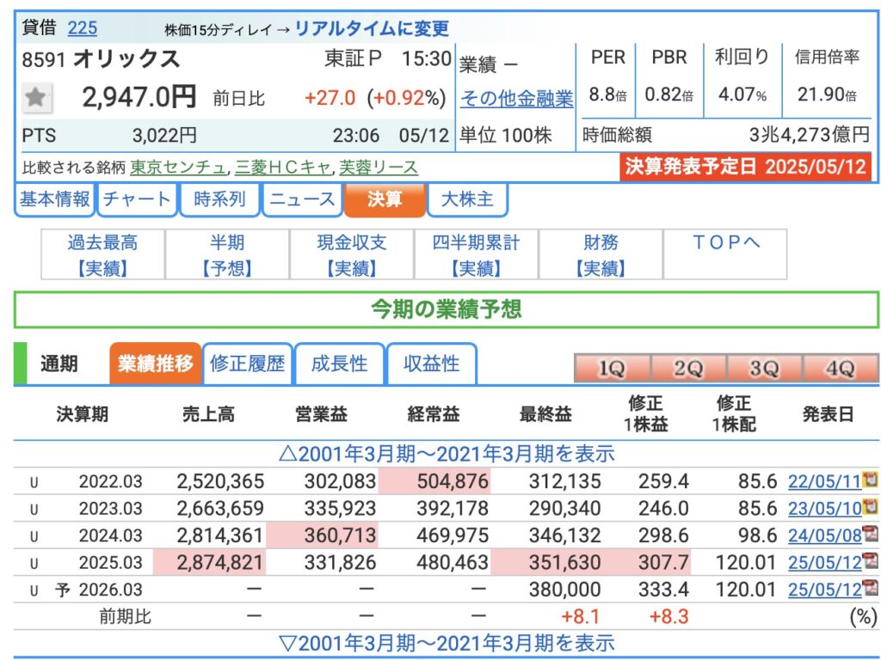The height and width of the screenshot is (660, 881).
Task: Click the リアルタイムに変更 link
Action: coord(372,28)
